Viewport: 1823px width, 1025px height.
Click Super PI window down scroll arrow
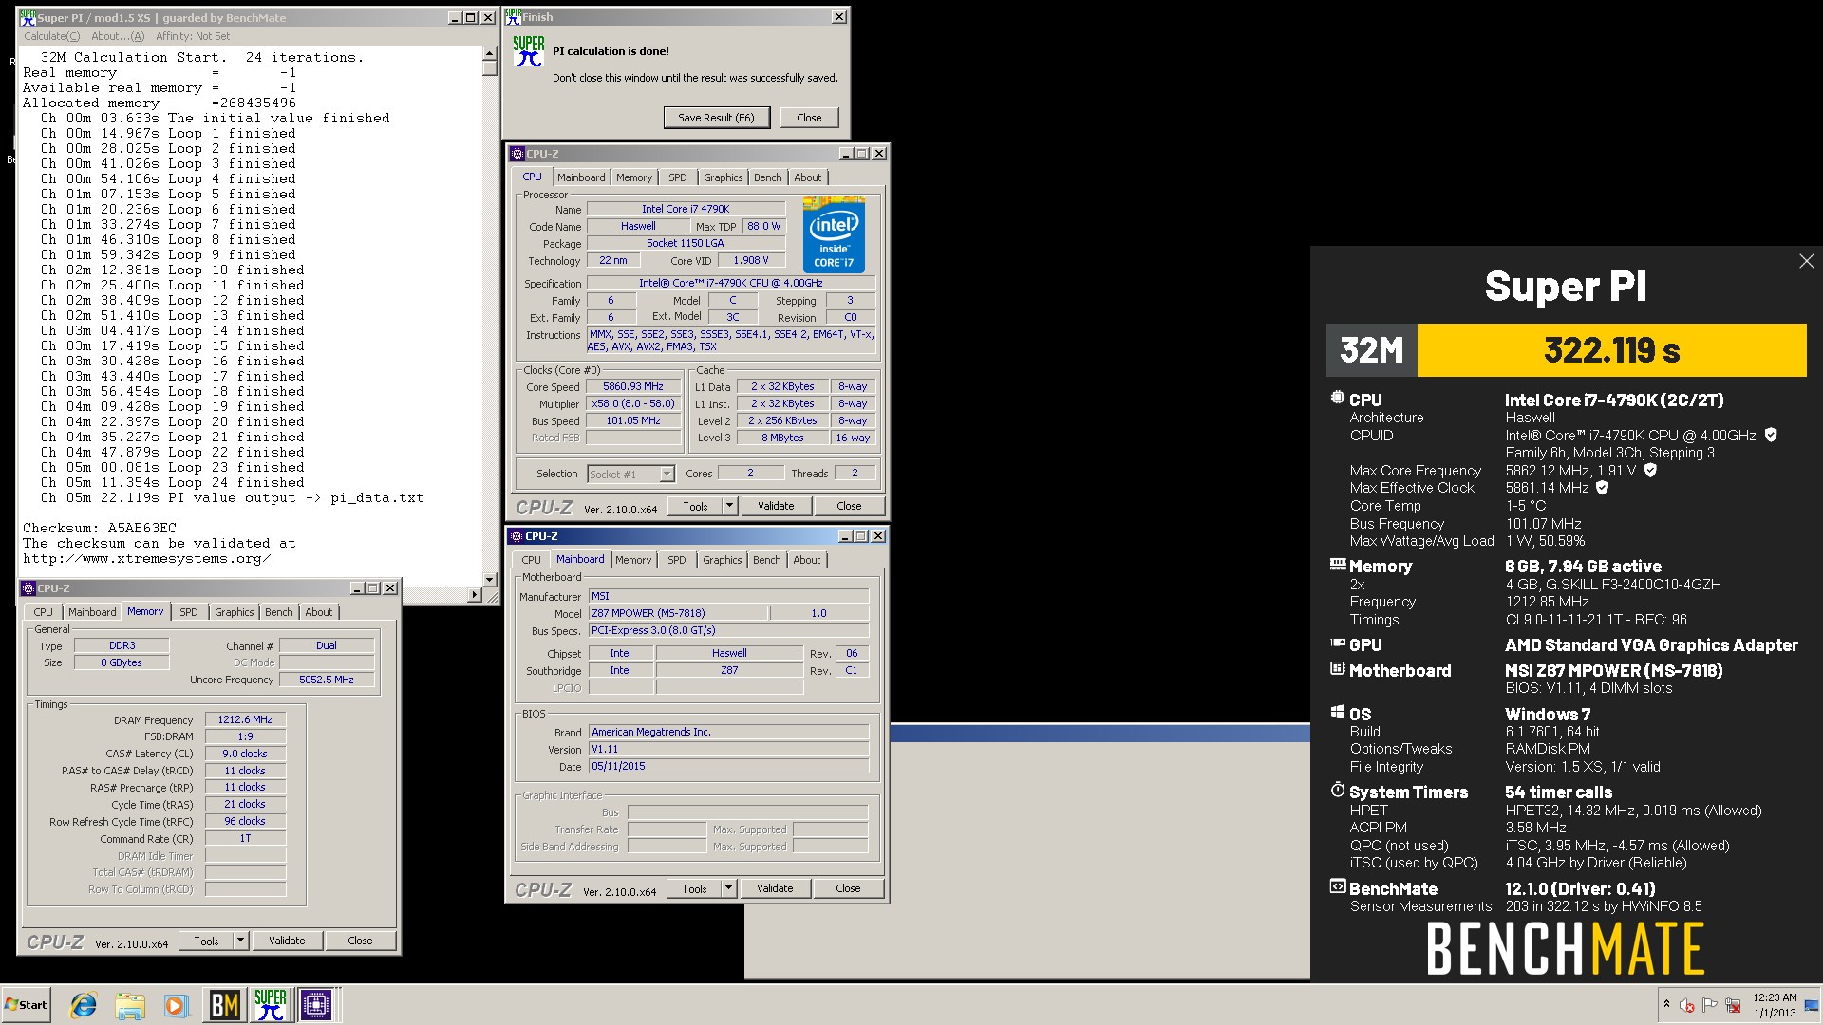tap(490, 579)
